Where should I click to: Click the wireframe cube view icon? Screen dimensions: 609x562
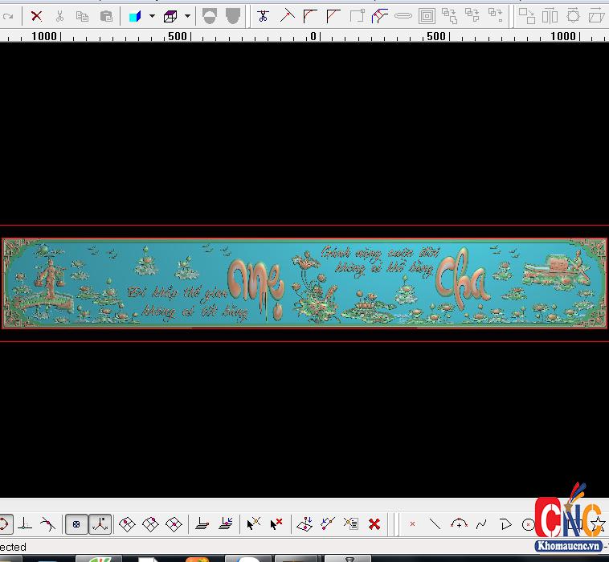pos(170,15)
